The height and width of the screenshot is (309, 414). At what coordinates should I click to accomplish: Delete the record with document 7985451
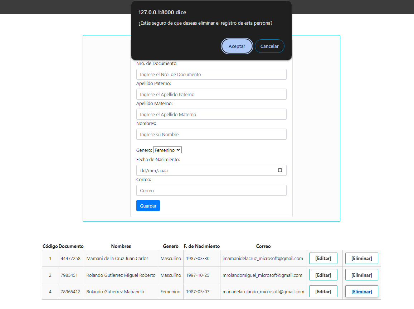coord(361,275)
